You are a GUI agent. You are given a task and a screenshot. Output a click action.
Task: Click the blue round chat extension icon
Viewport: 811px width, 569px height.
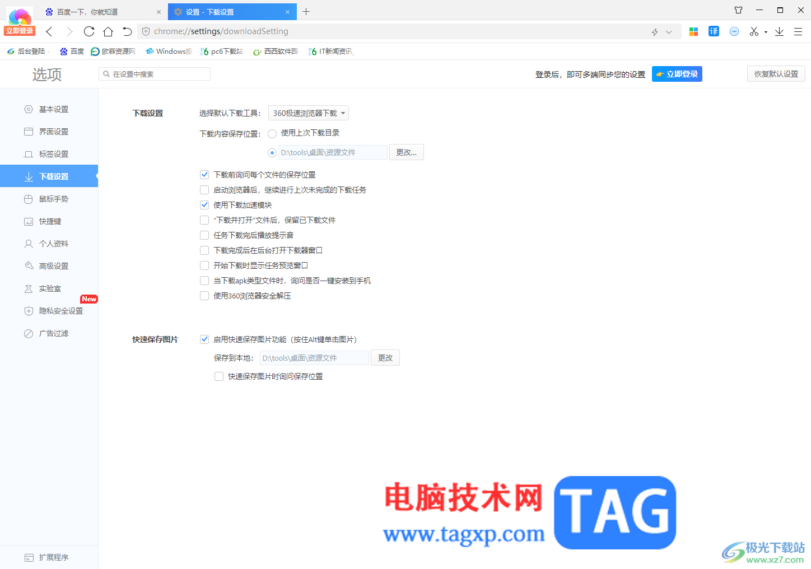point(734,31)
